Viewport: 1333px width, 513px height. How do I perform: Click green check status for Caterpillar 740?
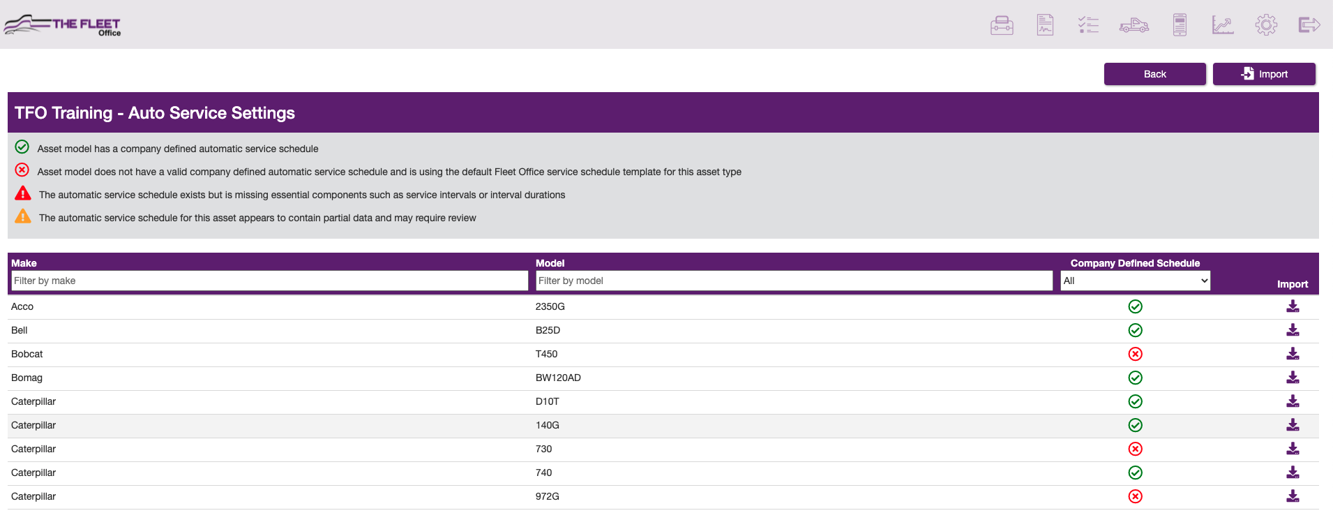[1135, 473]
